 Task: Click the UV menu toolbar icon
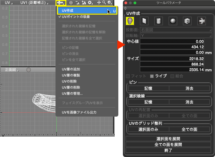click(61, 2)
